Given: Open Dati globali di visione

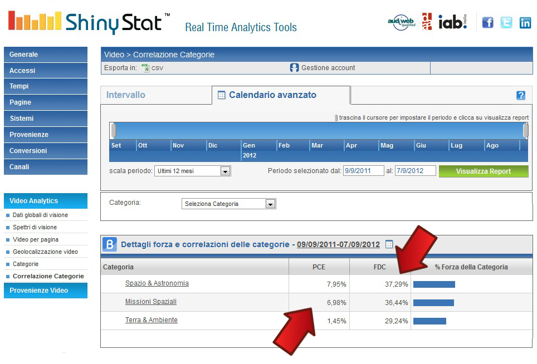Looking at the screenshot, I should pyautogui.click(x=40, y=215).
